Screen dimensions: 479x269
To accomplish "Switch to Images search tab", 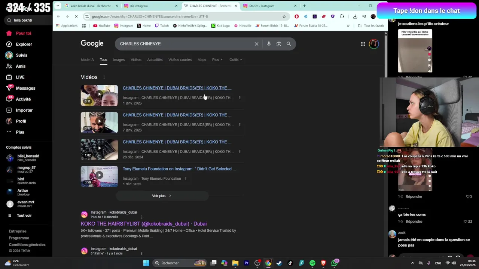I will point(119,60).
